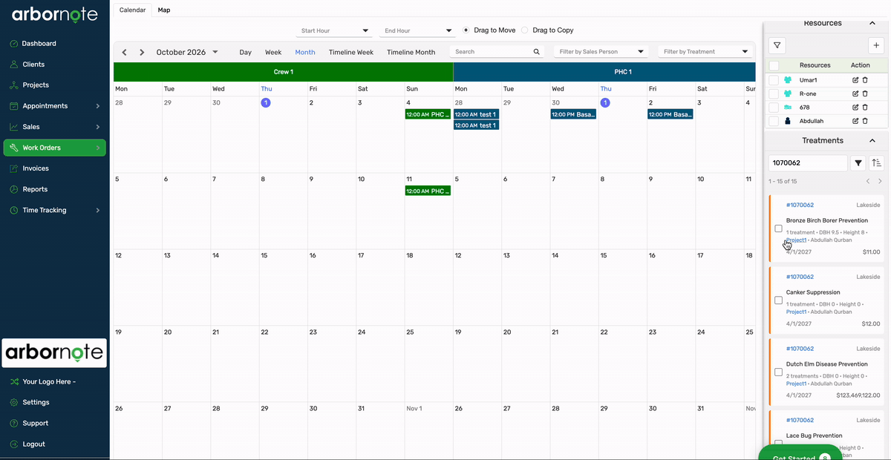891x460 pixels.
Task: Click the Sales chart icon
Action: pyautogui.click(x=14, y=127)
